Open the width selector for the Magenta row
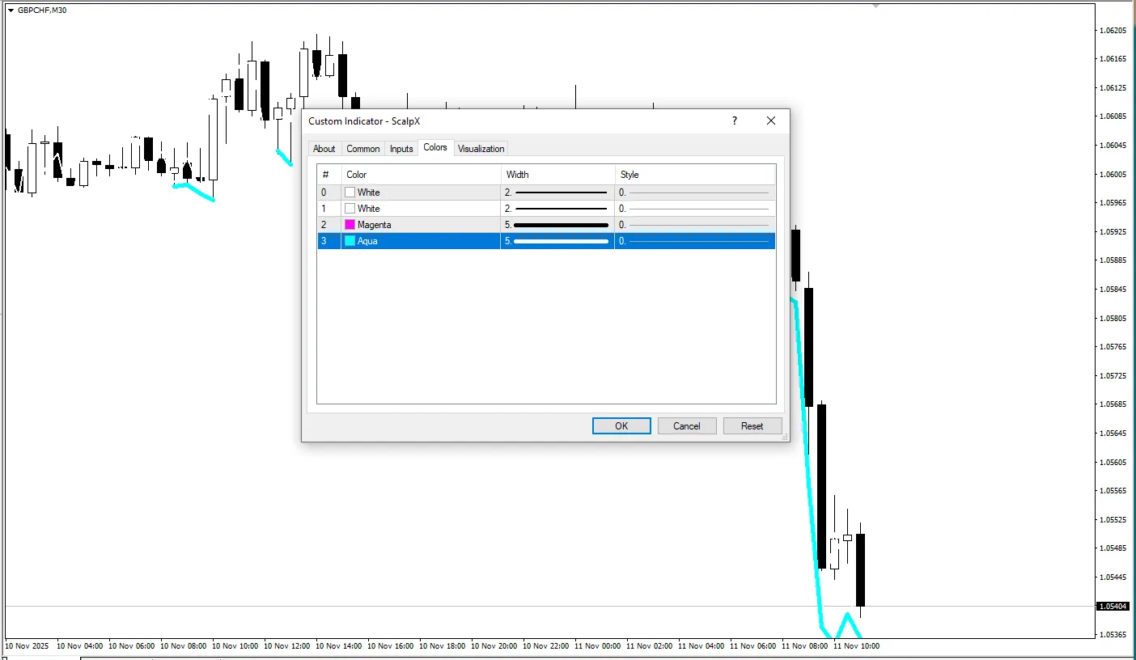The height and width of the screenshot is (660, 1136). (557, 225)
